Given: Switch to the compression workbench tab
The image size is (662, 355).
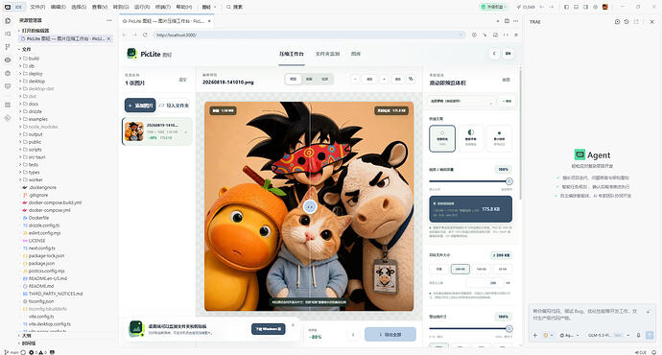Looking at the screenshot, I should [292, 54].
